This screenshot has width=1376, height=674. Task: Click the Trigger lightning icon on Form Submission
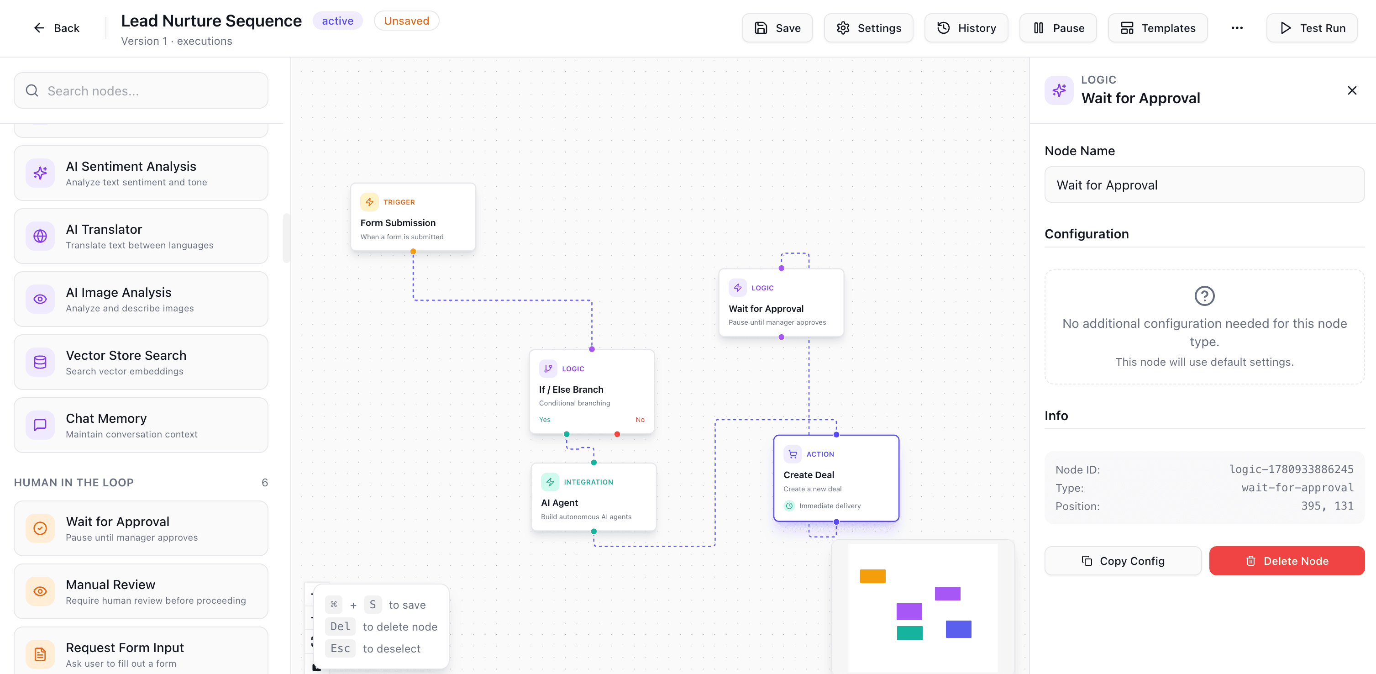tap(369, 202)
